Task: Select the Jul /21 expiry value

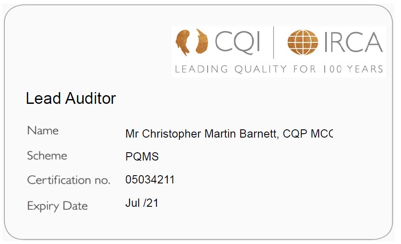Action: [x=142, y=203]
